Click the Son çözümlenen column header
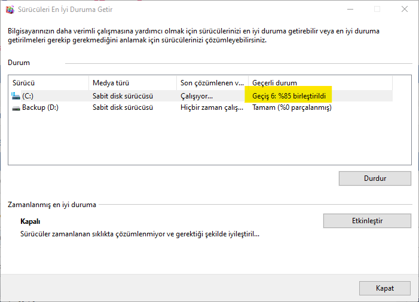Viewport: 419px width, 302px height. click(x=212, y=83)
